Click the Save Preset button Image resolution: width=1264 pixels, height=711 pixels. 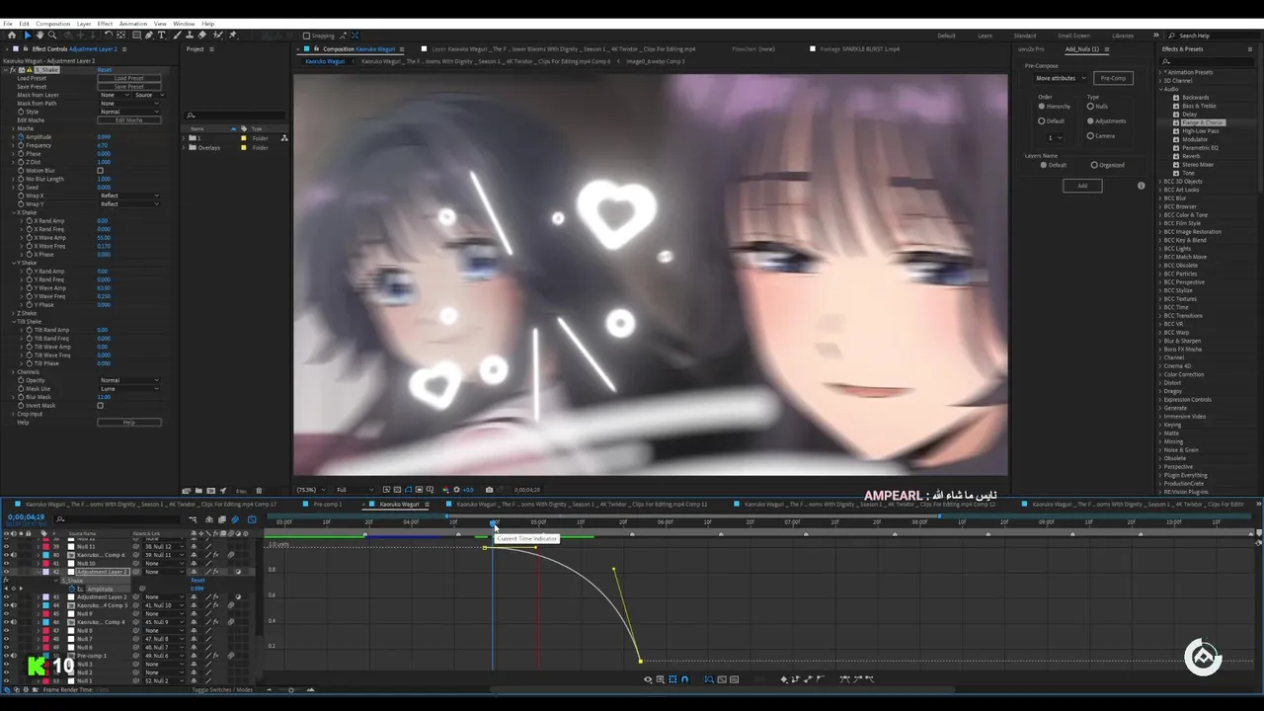(x=128, y=87)
